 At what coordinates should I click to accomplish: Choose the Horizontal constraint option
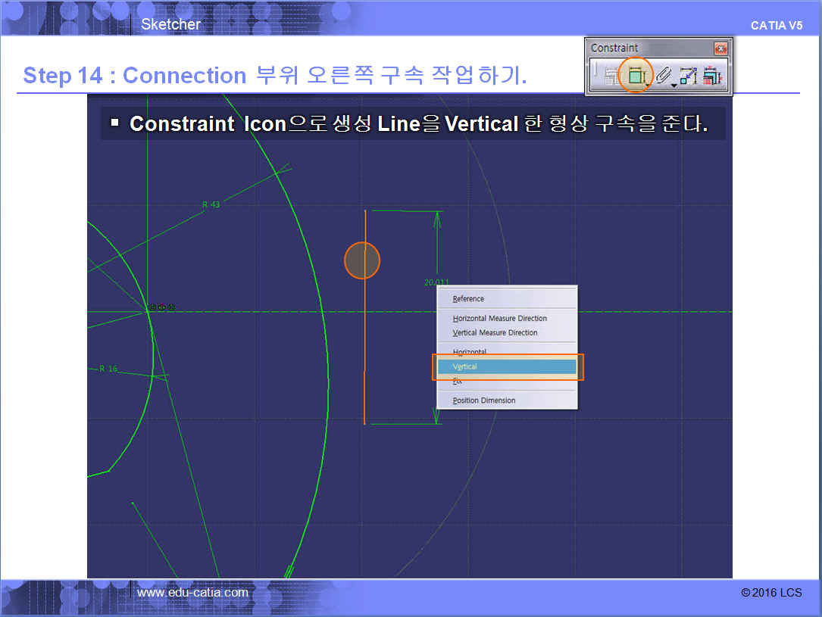coord(470,352)
